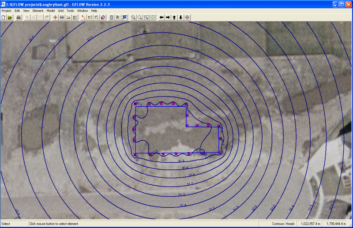Click the grayed-out delete X icon

pyautogui.click(x=27, y=17)
